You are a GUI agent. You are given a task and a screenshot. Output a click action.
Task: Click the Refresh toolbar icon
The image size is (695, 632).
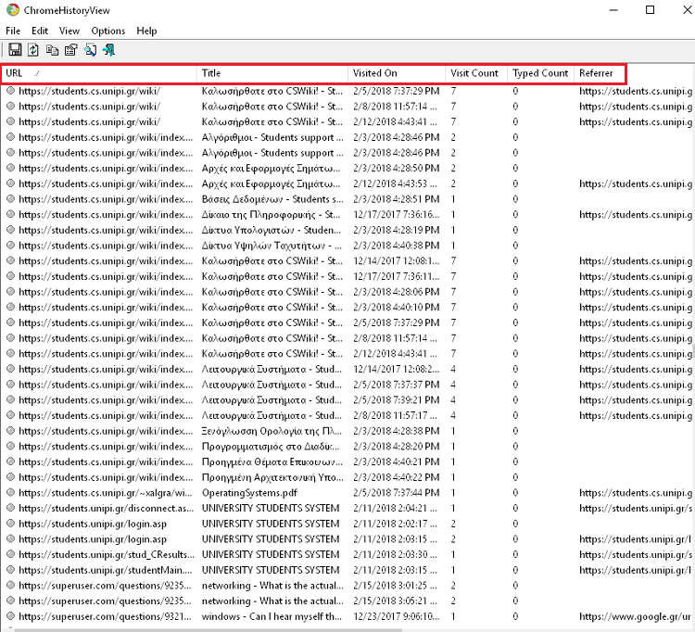(x=33, y=50)
